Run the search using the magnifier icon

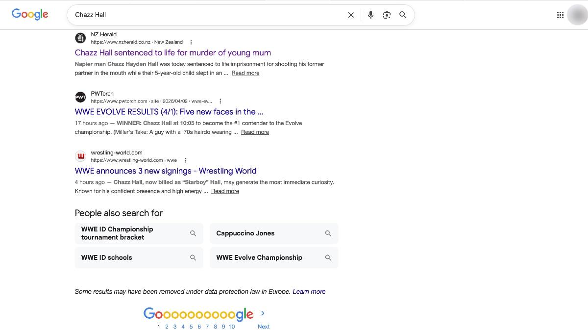tap(403, 15)
